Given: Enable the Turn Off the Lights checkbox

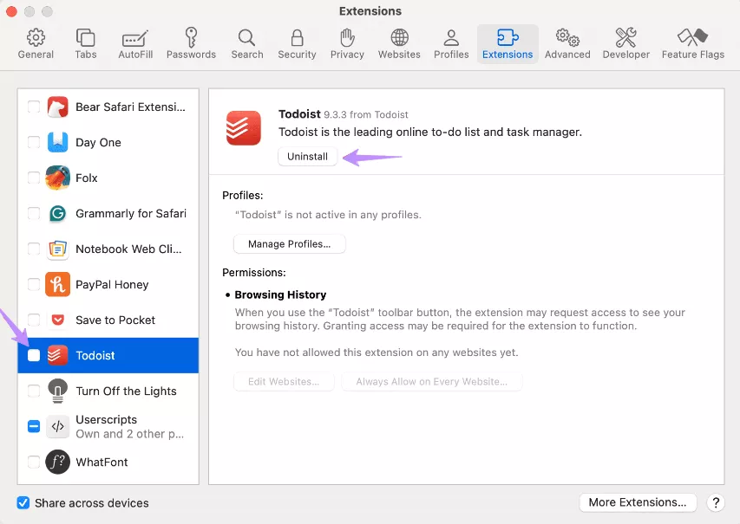Looking at the screenshot, I should click(x=34, y=391).
